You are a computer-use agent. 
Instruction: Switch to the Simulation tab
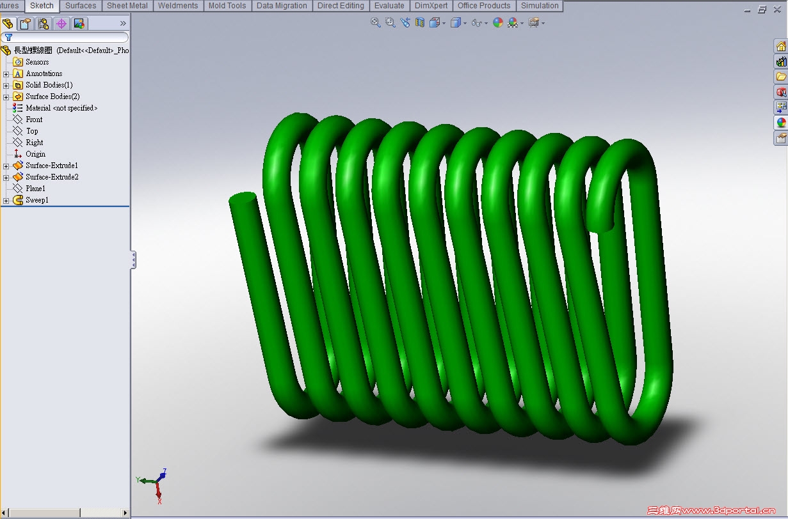(540, 6)
